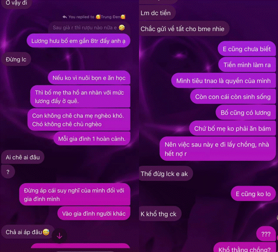Click "Chắc gửi về tất cho bme nhie" bubble
Viewport: 278px width, 252px height.
coord(183,29)
